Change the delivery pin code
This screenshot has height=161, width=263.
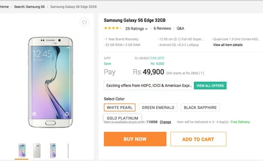coord(165,122)
